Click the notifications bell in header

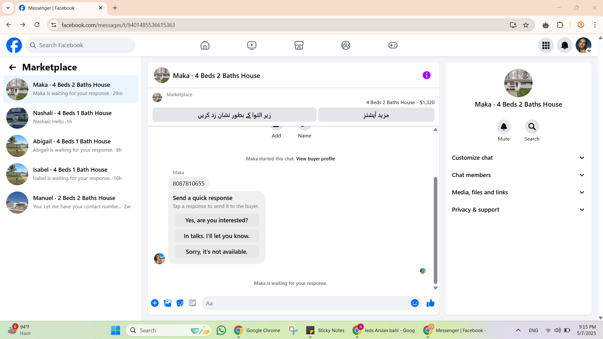click(565, 46)
